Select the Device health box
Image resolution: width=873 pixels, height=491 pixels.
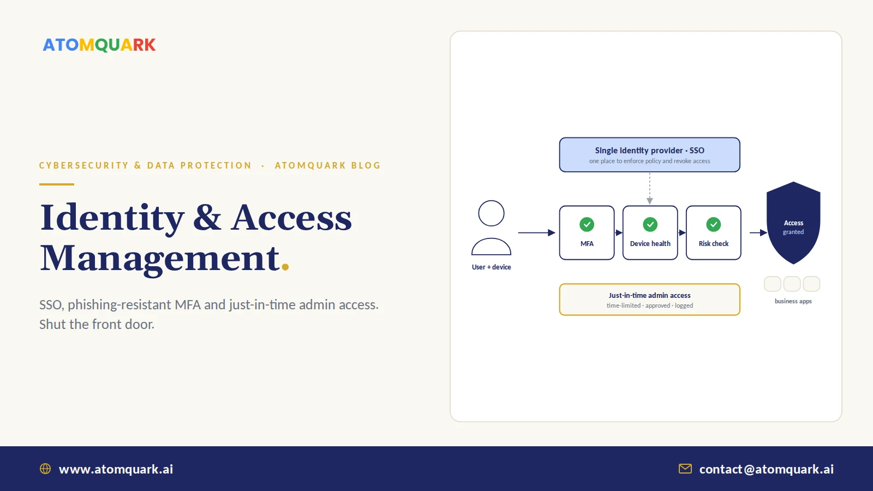click(650, 232)
